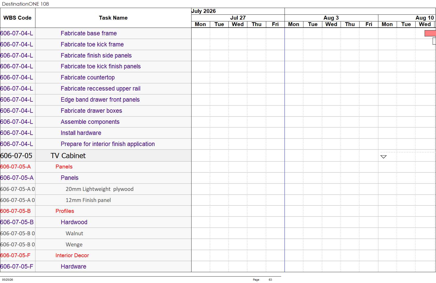
Task: Select the 20mm Lightweight plywood item
Action: point(100,189)
